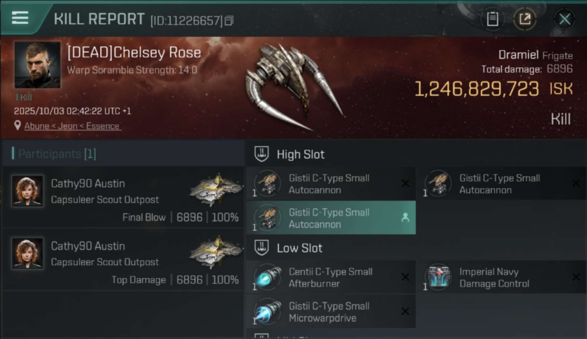
Task: Open Chelsey Rose's victim portrait
Action: (x=37, y=65)
